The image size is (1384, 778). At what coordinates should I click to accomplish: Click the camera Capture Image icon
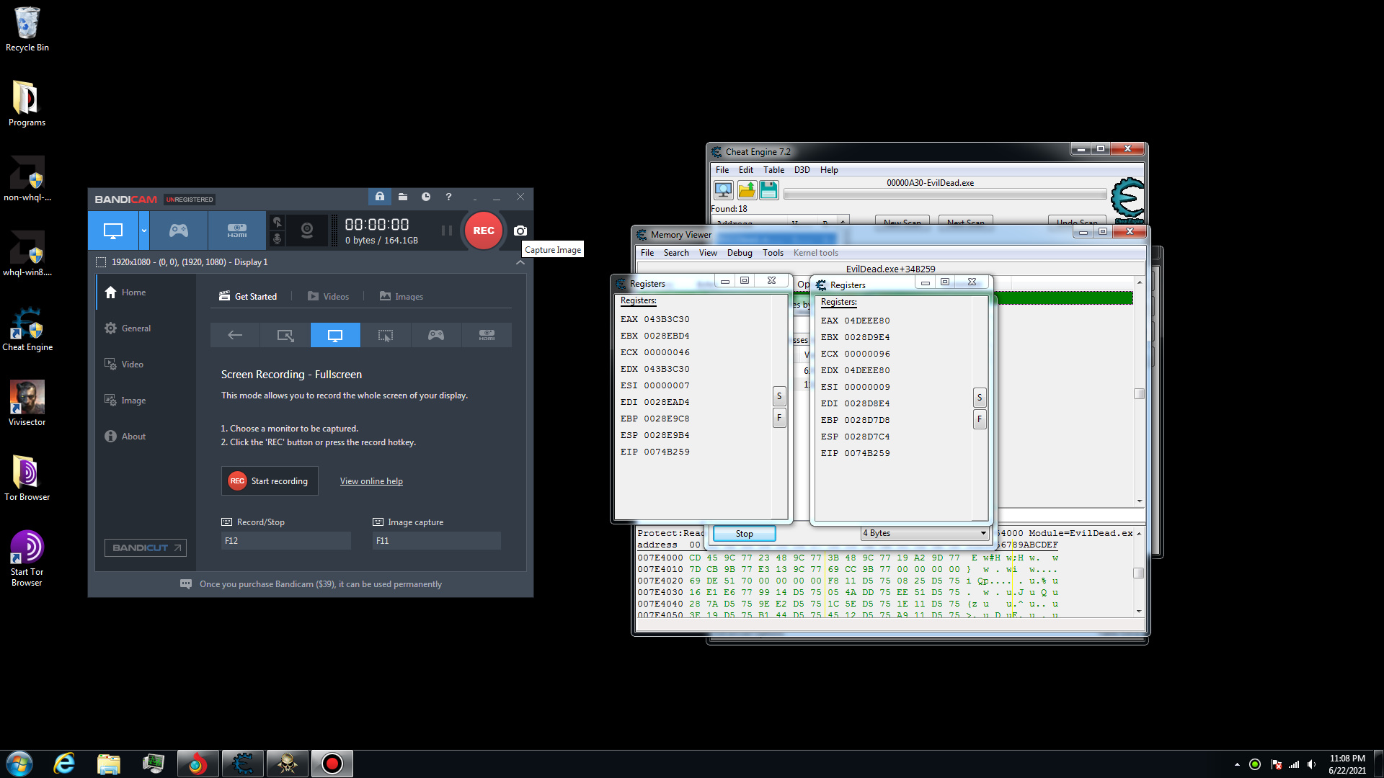520,231
